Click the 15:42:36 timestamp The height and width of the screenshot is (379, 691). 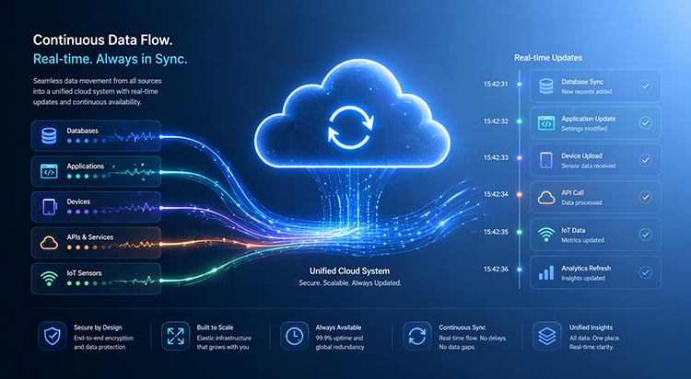pos(496,269)
